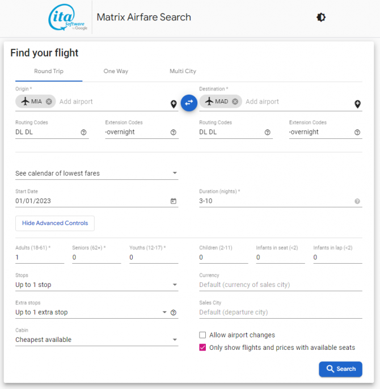Click the Search button

click(x=340, y=369)
